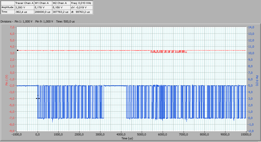This screenshot has height=142, width=261.
Task: Click the black tracer dot on the red trace
Action: point(18,50)
